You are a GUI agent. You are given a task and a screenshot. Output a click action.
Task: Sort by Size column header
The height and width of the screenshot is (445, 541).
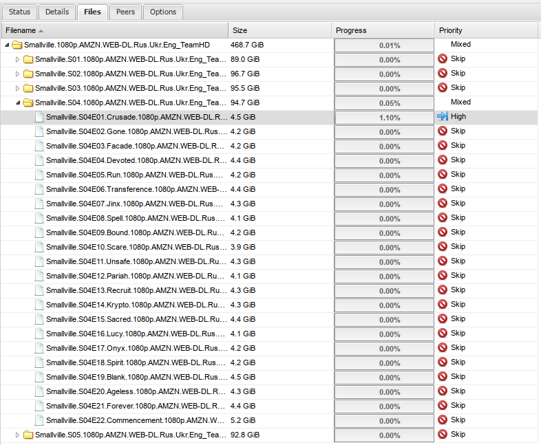point(280,30)
